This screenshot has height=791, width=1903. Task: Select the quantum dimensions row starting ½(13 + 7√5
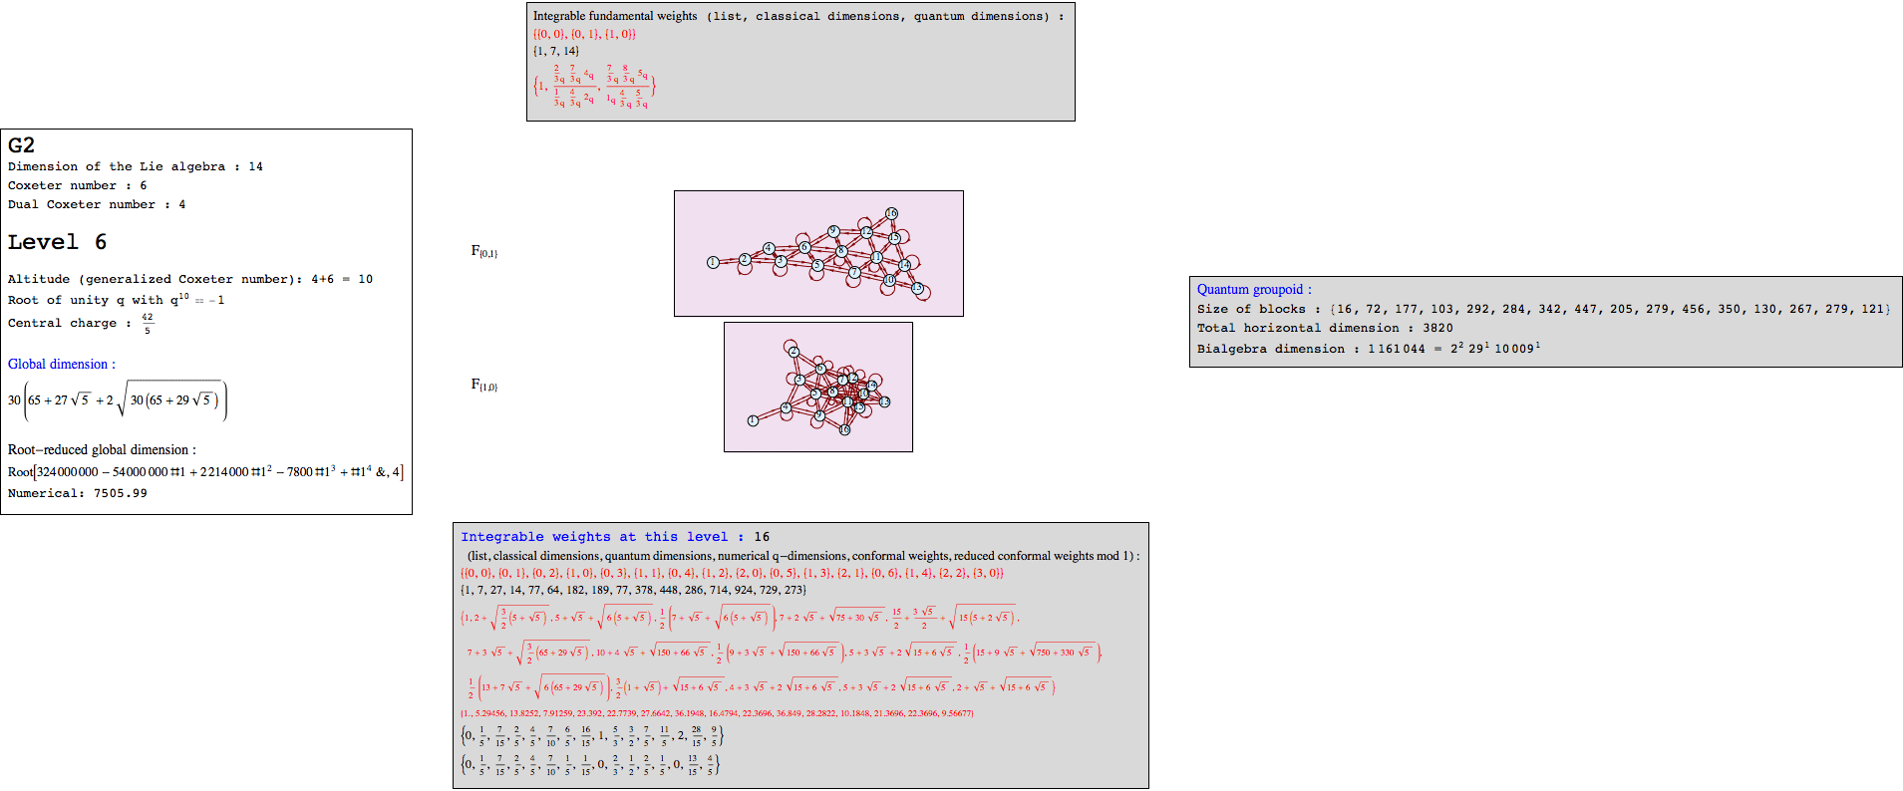[x=761, y=687]
